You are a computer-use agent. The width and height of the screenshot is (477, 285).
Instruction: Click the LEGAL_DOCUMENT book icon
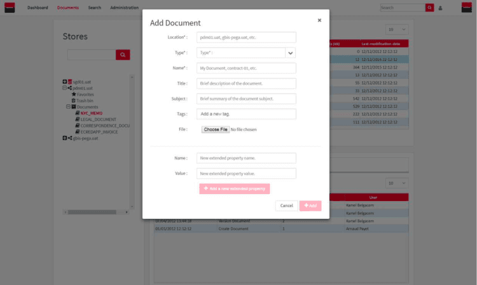[x=77, y=119]
